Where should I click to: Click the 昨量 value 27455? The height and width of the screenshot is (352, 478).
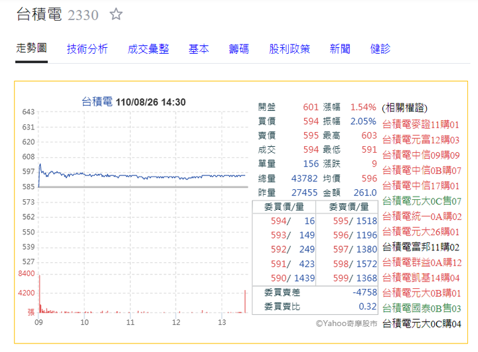pos(304,193)
